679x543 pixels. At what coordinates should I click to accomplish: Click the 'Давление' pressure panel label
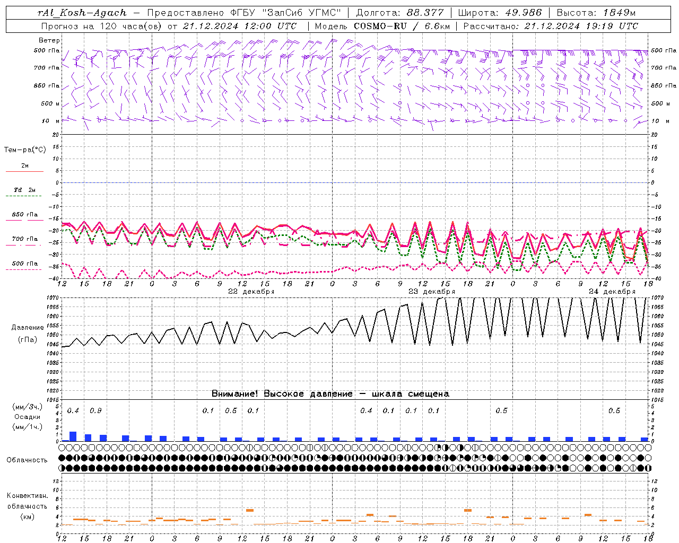(28, 328)
